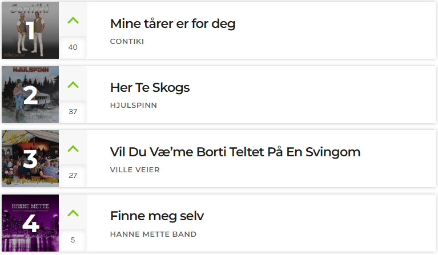The width and height of the screenshot is (438, 255).
Task: Open song title Her Te Skogs
Action: click(150, 88)
